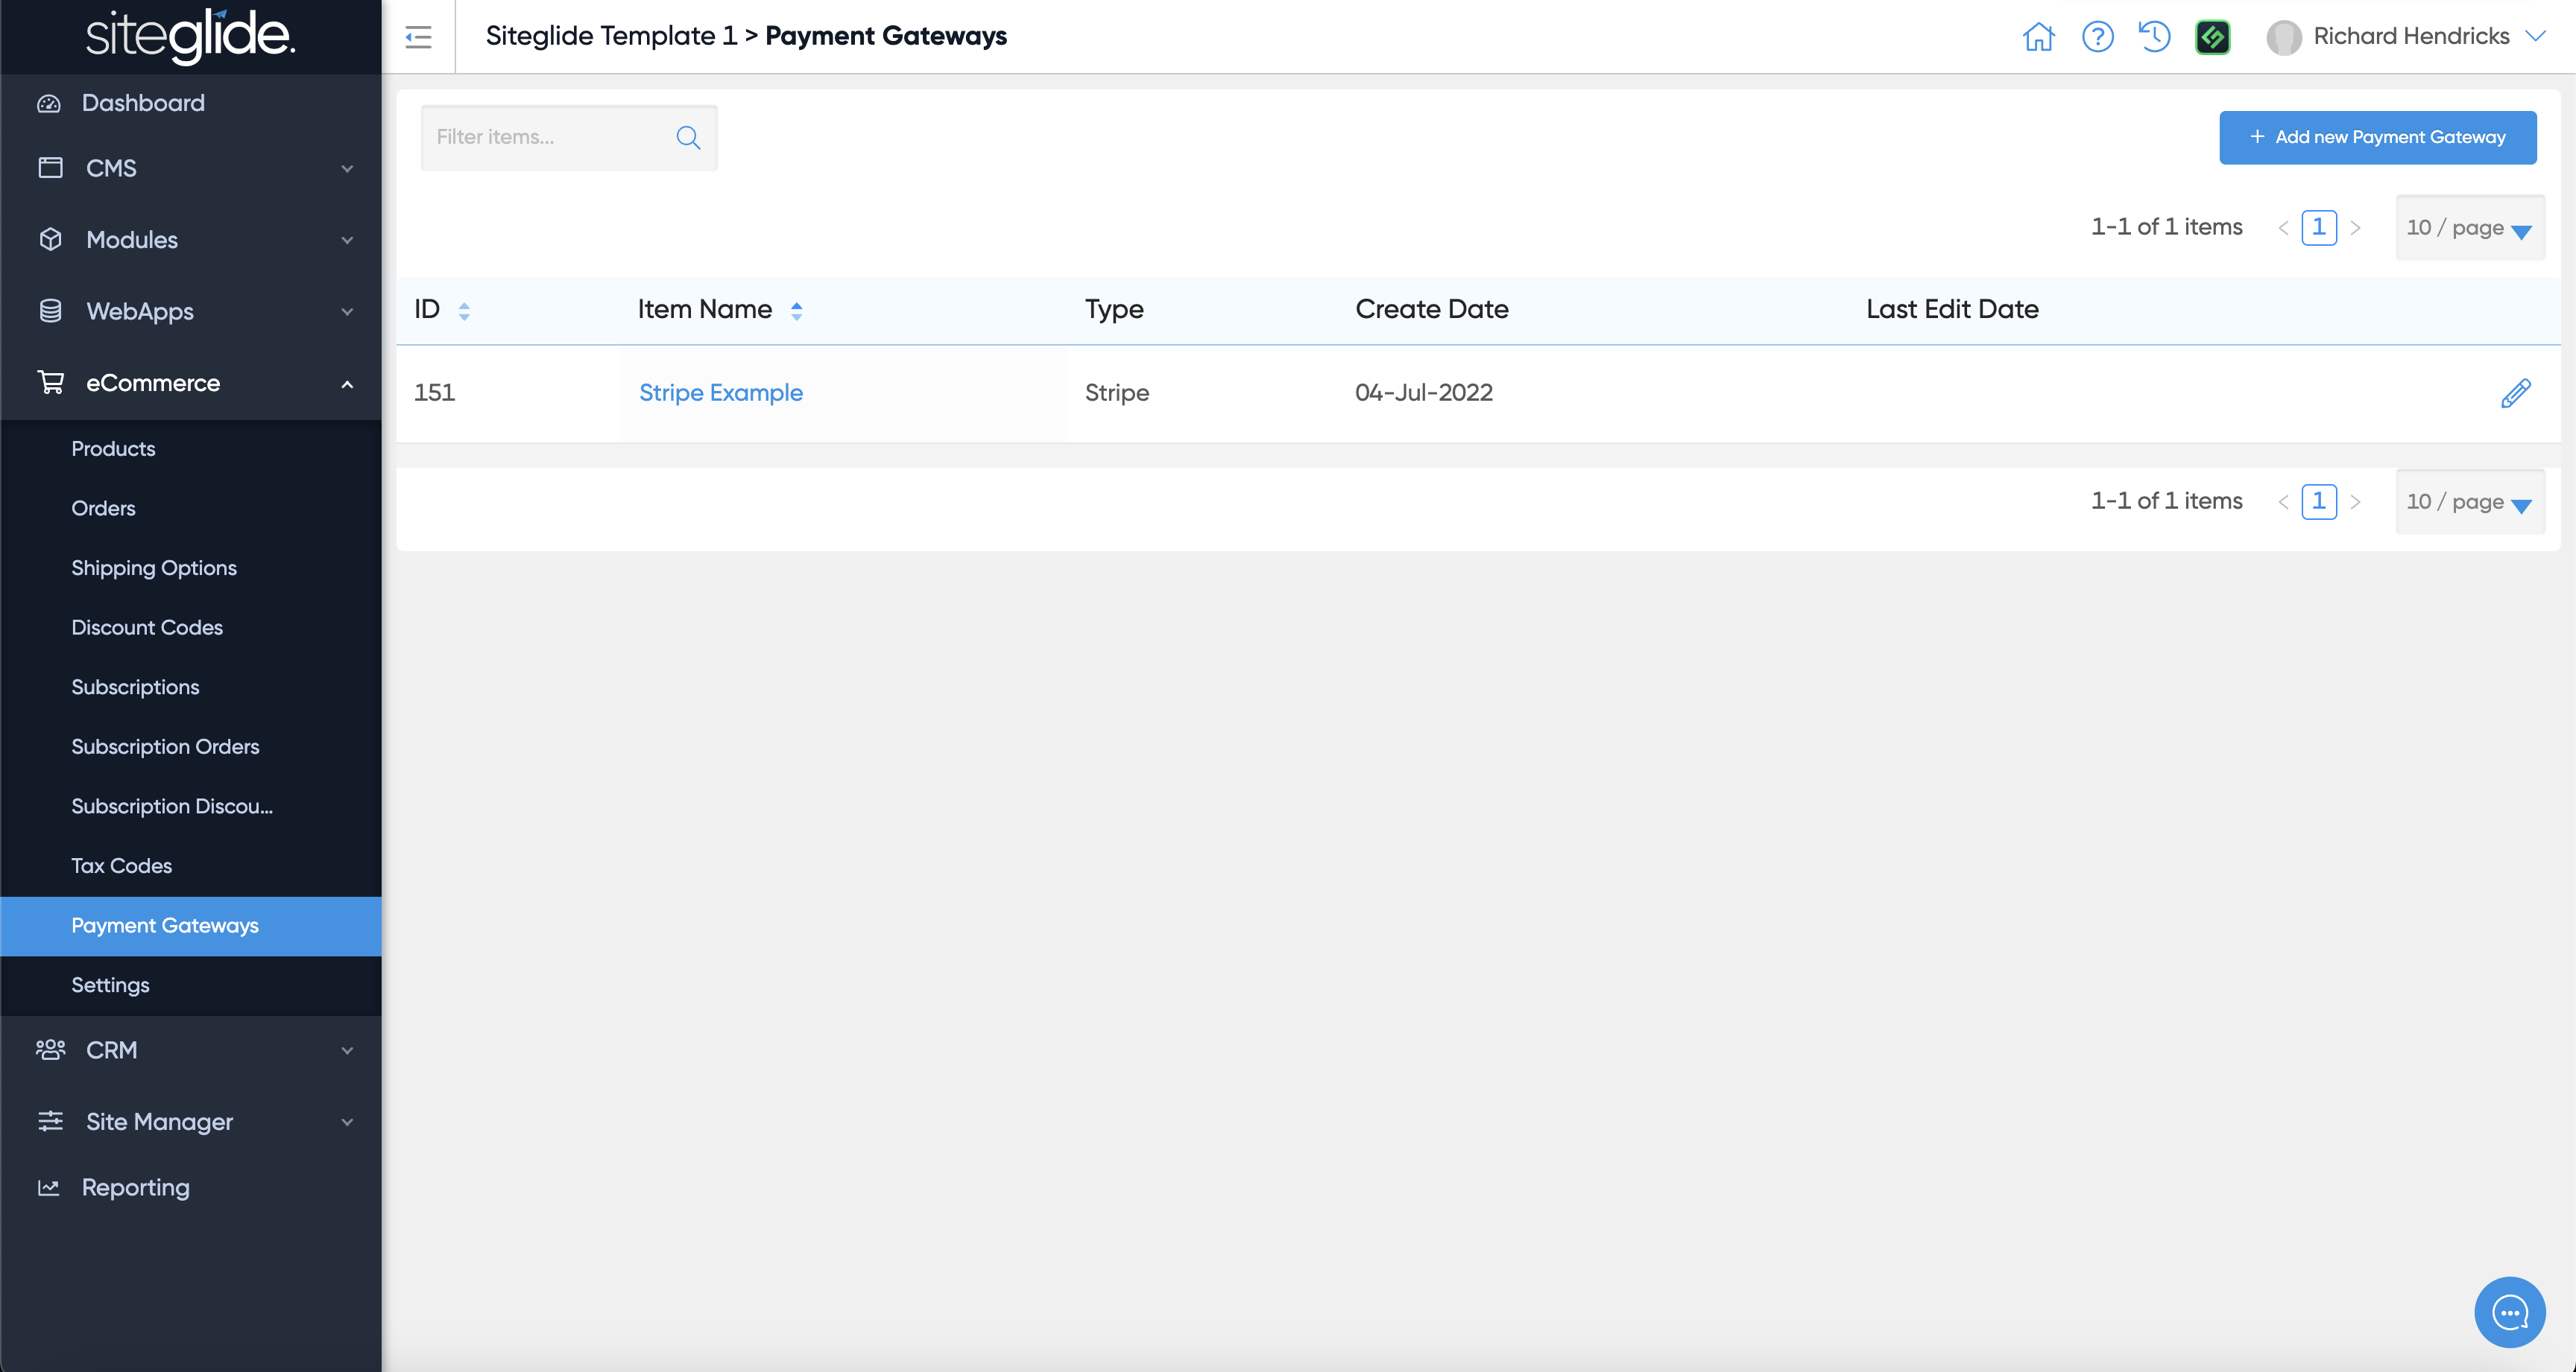Click the filter search magnifier icon
The height and width of the screenshot is (1372, 2576).
pos(688,138)
